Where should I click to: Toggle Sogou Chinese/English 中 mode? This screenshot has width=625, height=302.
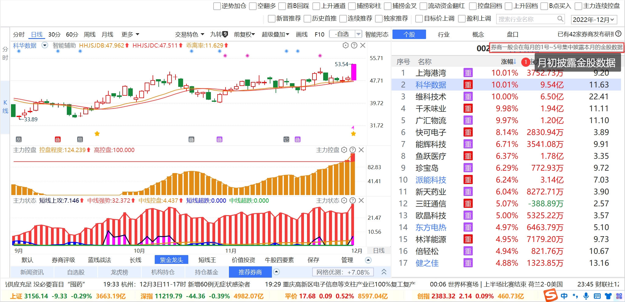[564, 296]
